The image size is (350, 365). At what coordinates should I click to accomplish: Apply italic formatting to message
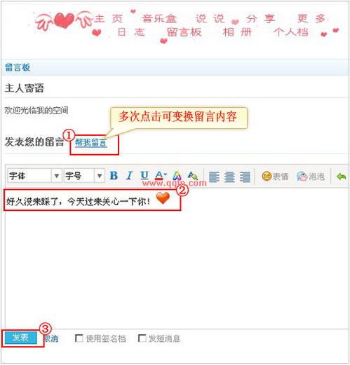click(x=129, y=176)
